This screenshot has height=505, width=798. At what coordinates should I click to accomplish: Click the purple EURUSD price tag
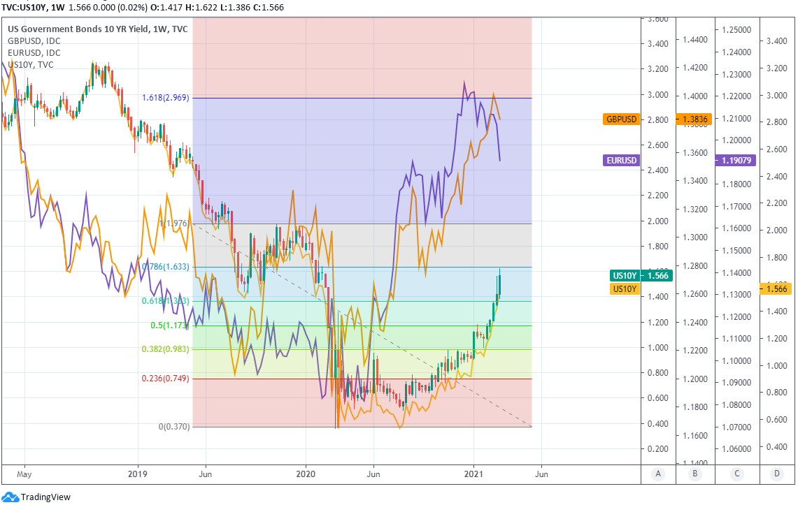(x=621, y=160)
